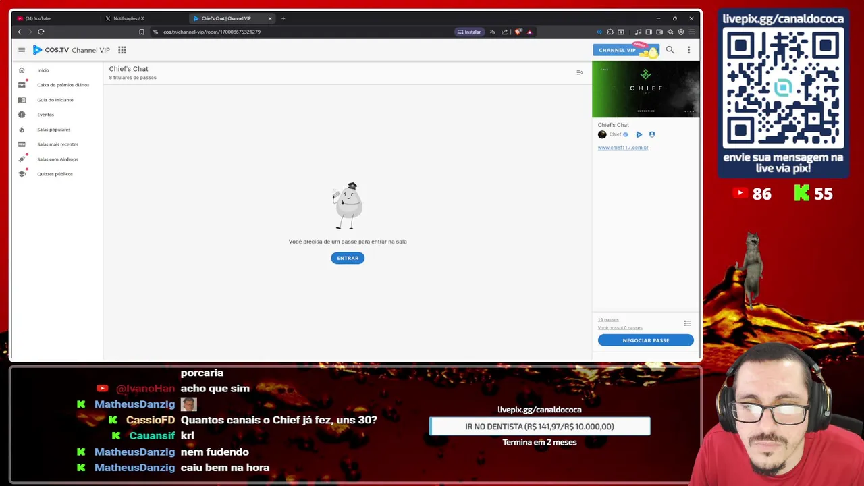Open Salas com Airdrops

click(x=57, y=159)
